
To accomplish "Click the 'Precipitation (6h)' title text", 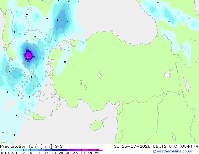I will click(19, 146).
